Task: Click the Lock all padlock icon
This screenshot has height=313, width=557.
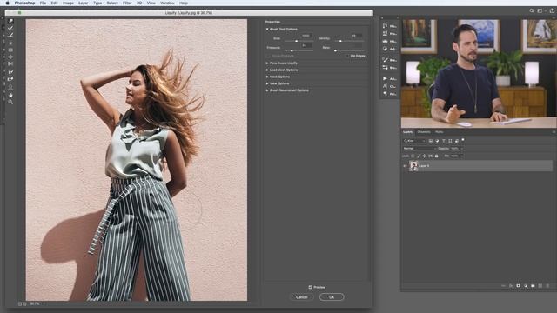Action: [437, 156]
